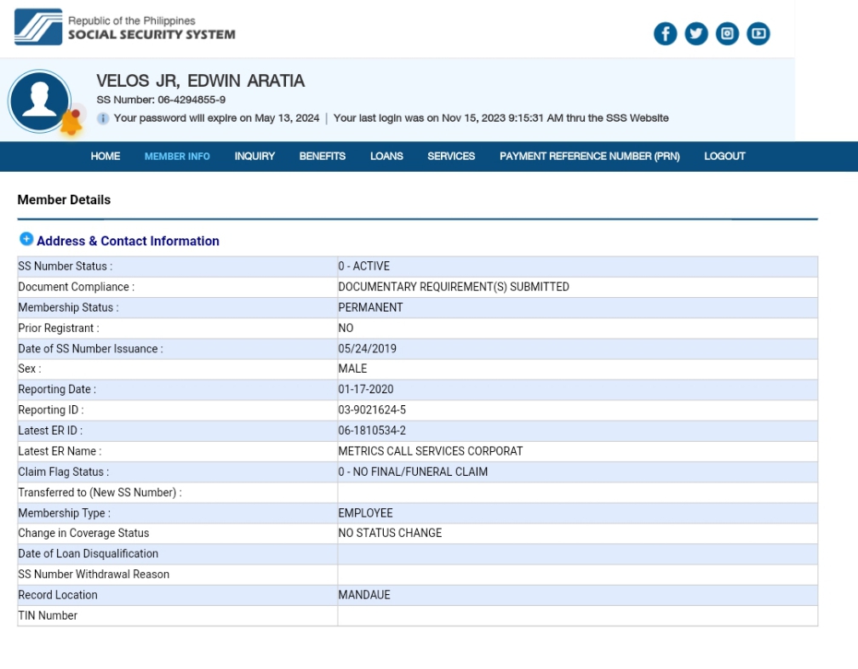The height and width of the screenshot is (669, 858).
Task: Open the Facebook social icon
Action: tap(665, 34)
